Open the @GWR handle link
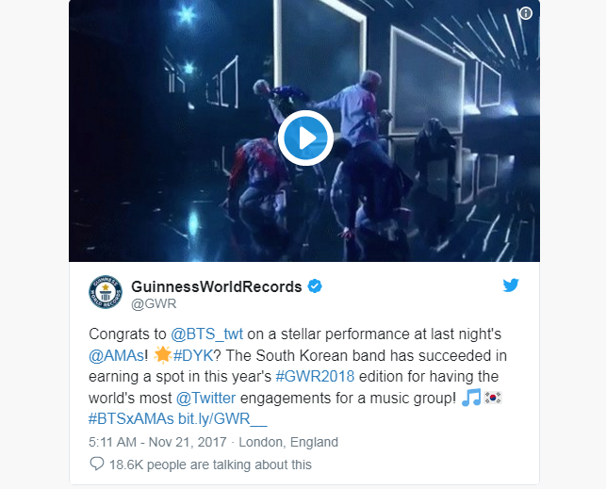The image size is (606, 489). [154, 304]
